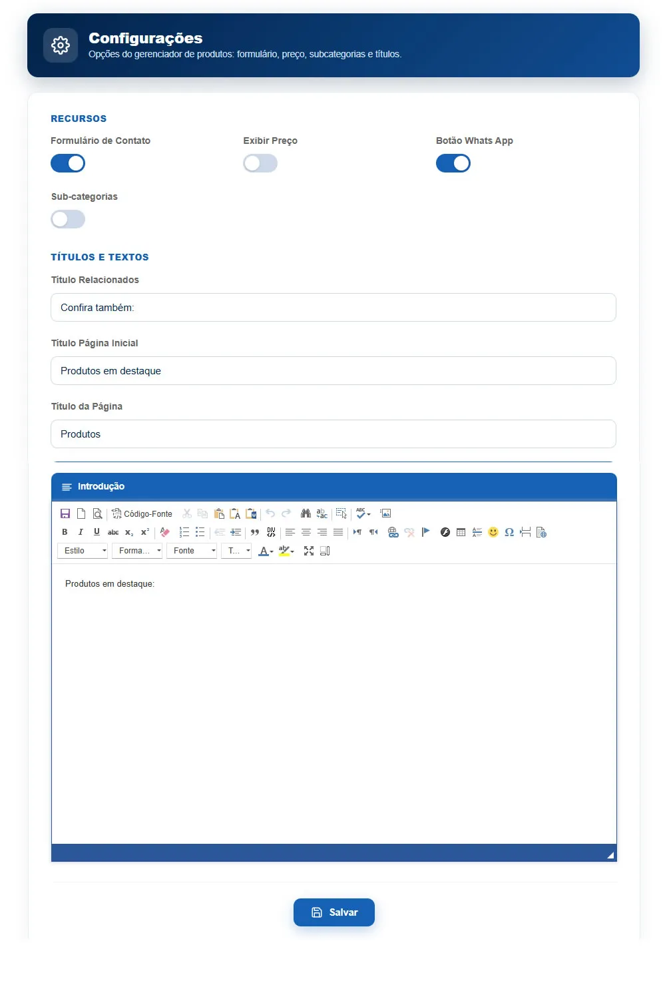
Task: Click Paste as plain text icon
Action: point(235,513)
